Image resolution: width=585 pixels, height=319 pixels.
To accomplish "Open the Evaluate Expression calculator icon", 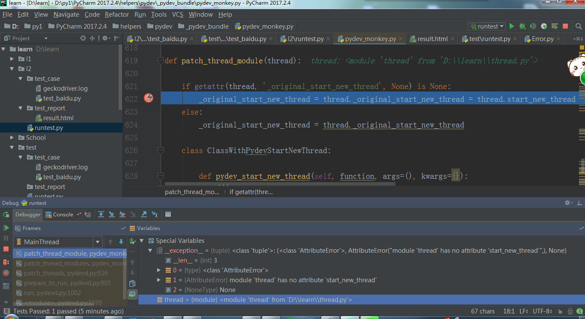I will click(168, 214).
